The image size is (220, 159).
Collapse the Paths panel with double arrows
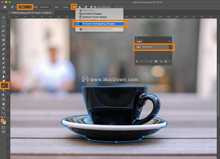tap(170, 38)
